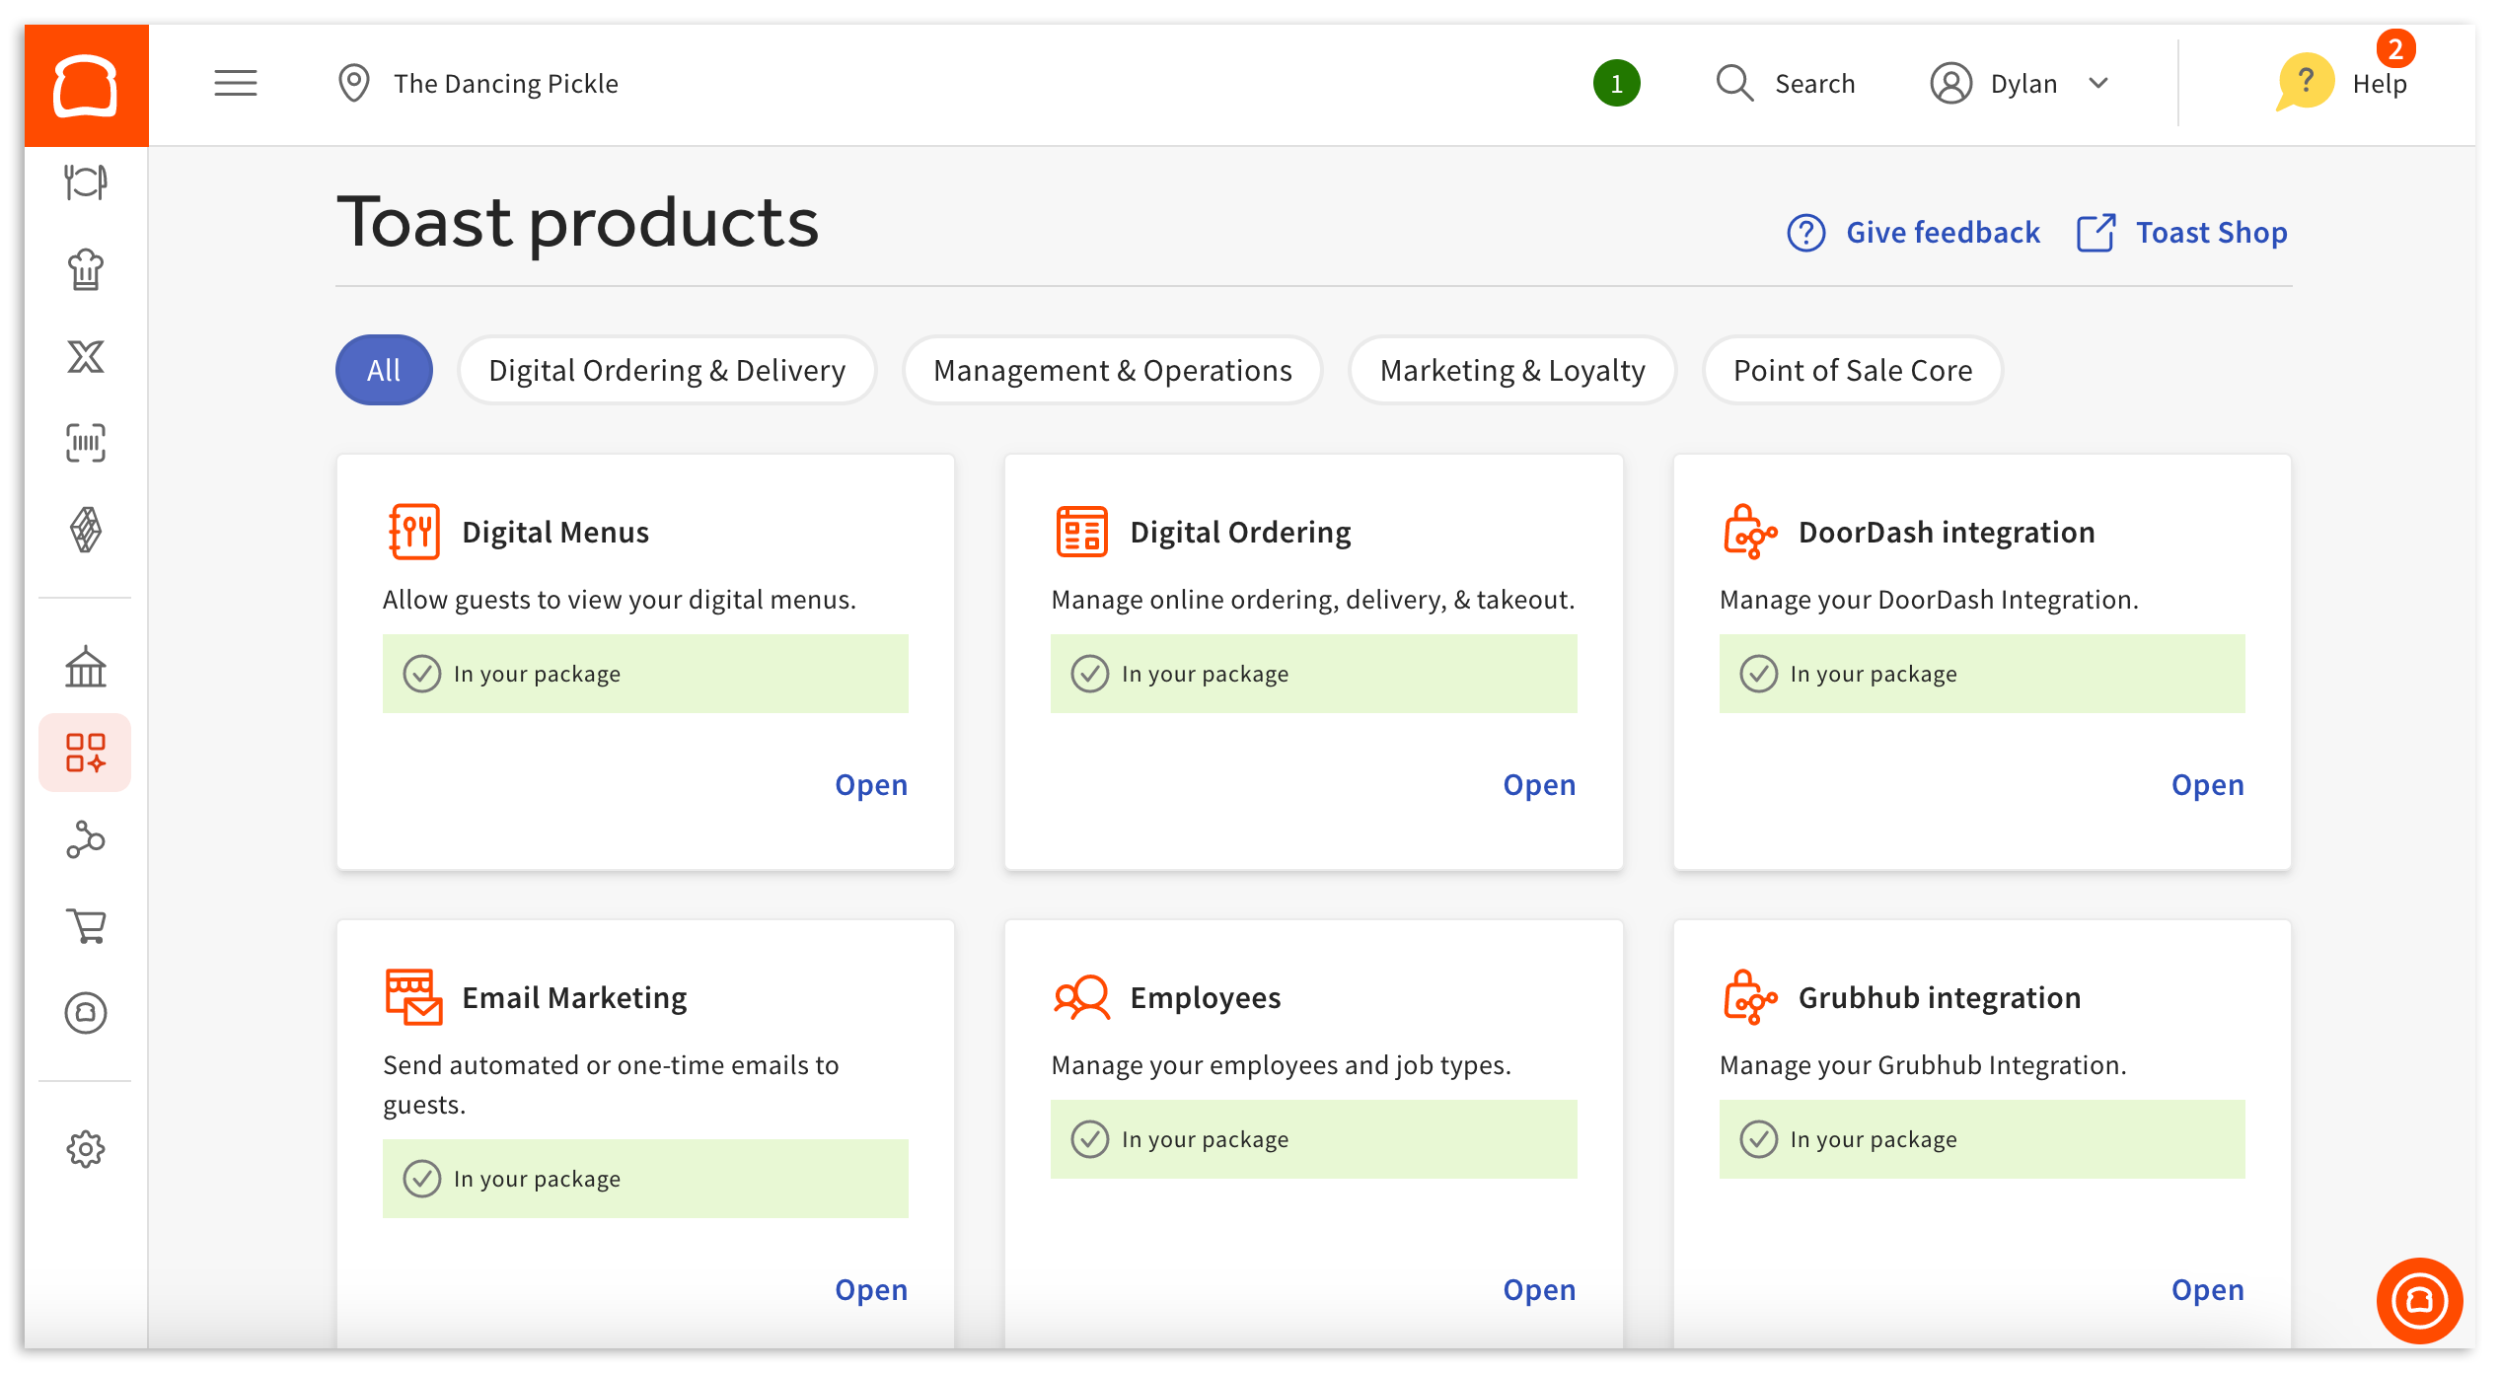2500x1373 pixels.
Task: Open the bank building financial sidebar icon
Action: [x=86, y=668]
